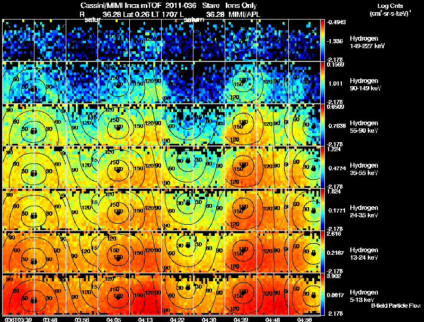This screenshot has height=322, width=424.
Task: Select the color scale bar for 149-227 keV row
Action: point(322,40)
